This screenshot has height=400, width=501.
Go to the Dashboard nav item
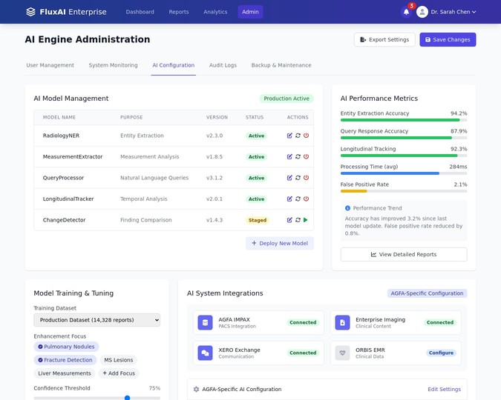tap(140, 12)
